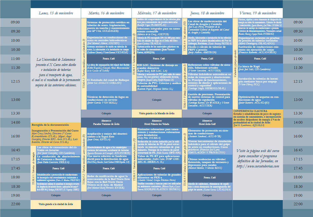Click 'Visita guiada a la ciudad de Ávila'
Screen dimensions: 313x217
click(x=56, y=204)
